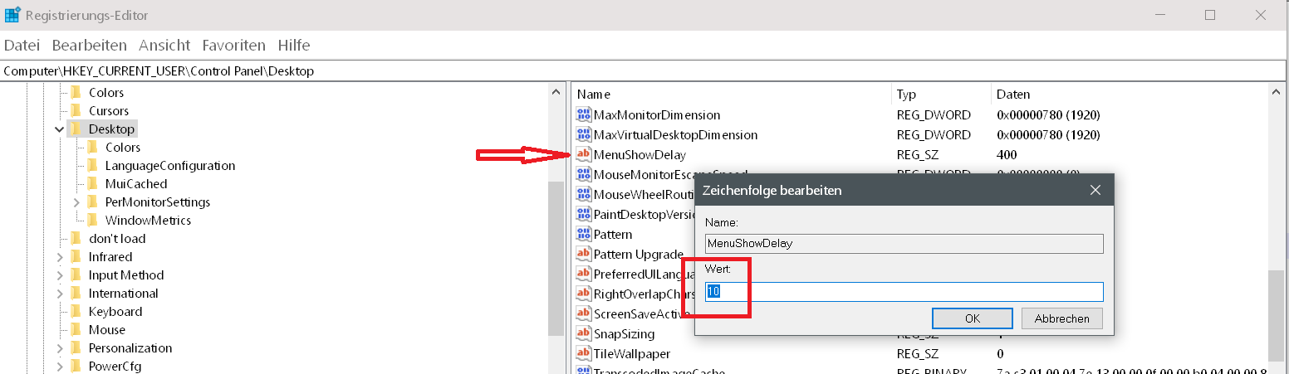1289x374 pixels.
Task: Expand the Keyboard registry key
Action: pos(60,312)
